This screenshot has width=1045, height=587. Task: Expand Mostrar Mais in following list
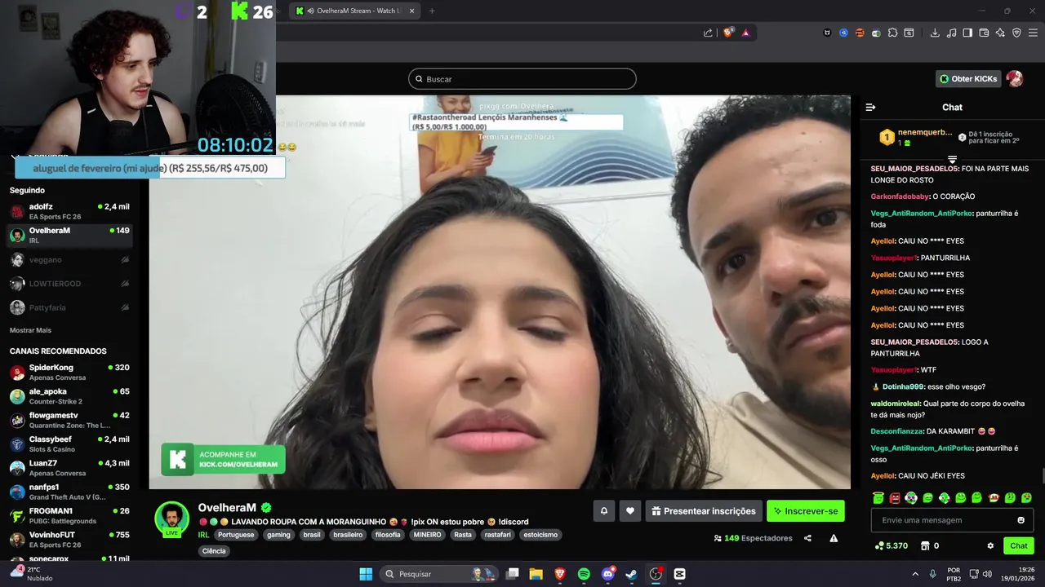pyautogui.click(x=30, y=330)
